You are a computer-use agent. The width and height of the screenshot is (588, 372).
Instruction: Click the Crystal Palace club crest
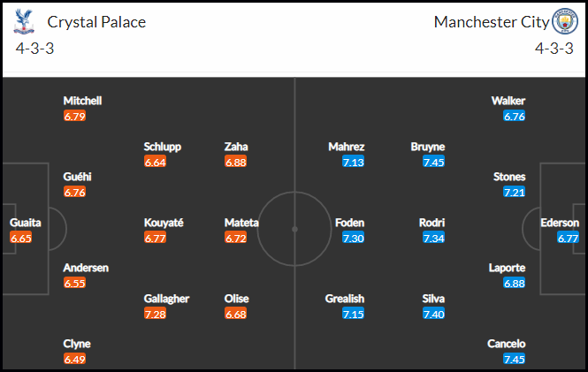point(24,22)
